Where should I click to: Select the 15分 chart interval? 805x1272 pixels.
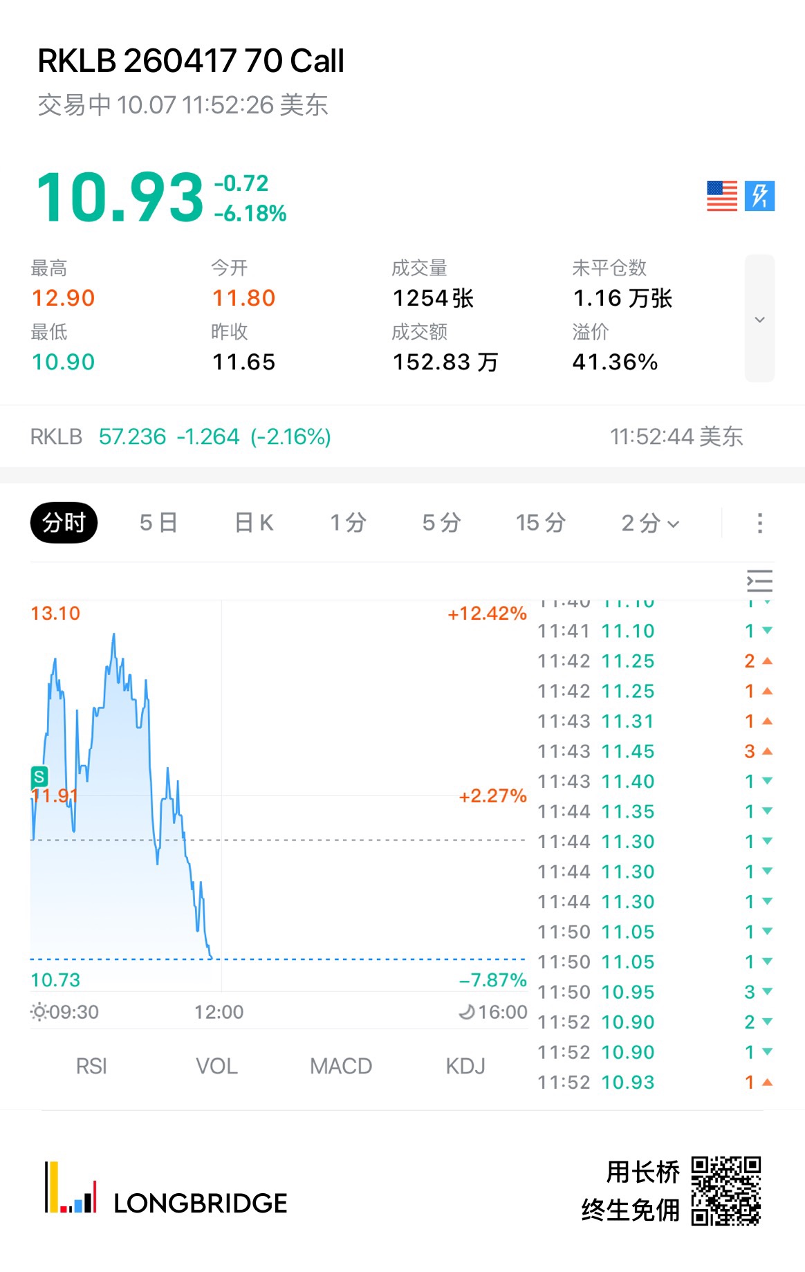pyautogui.click(x=541, y=523)
